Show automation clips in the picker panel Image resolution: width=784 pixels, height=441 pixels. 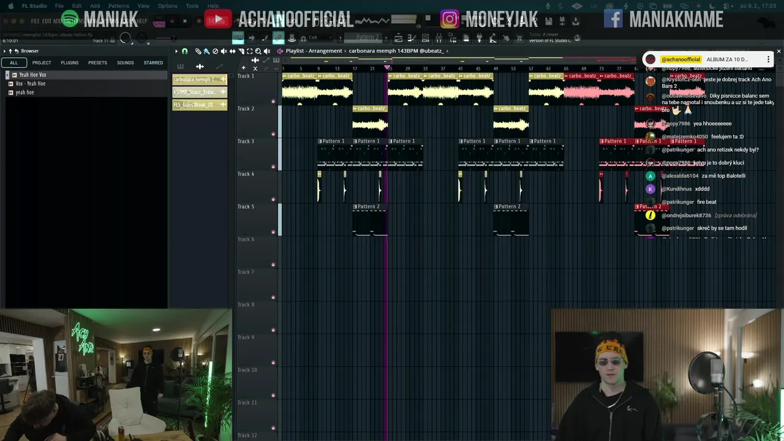pyautogui.click(x=219, y=67)
